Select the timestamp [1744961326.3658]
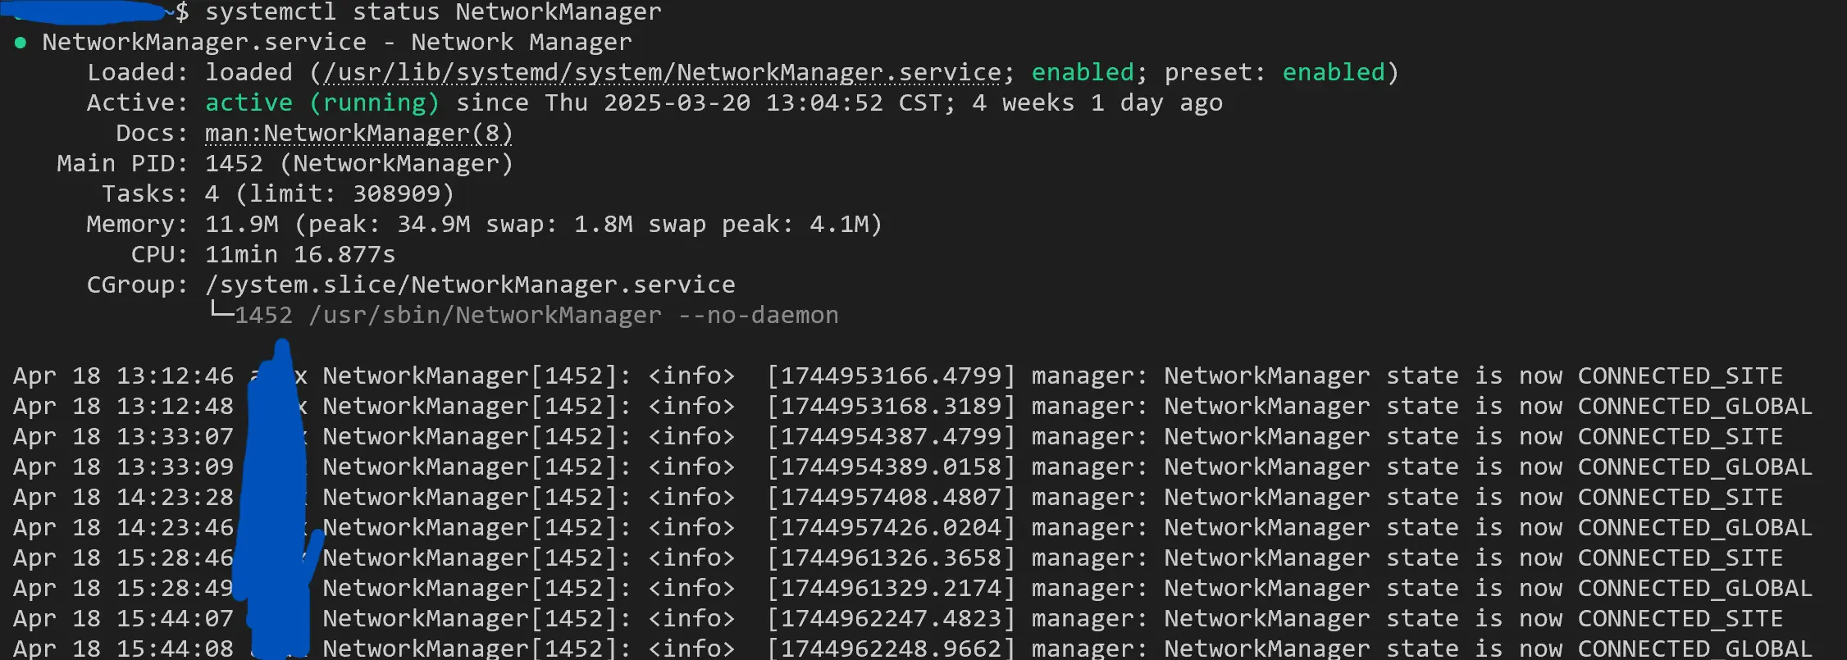The width and height of the screenshot is (1847, 660). coord(892,558)
